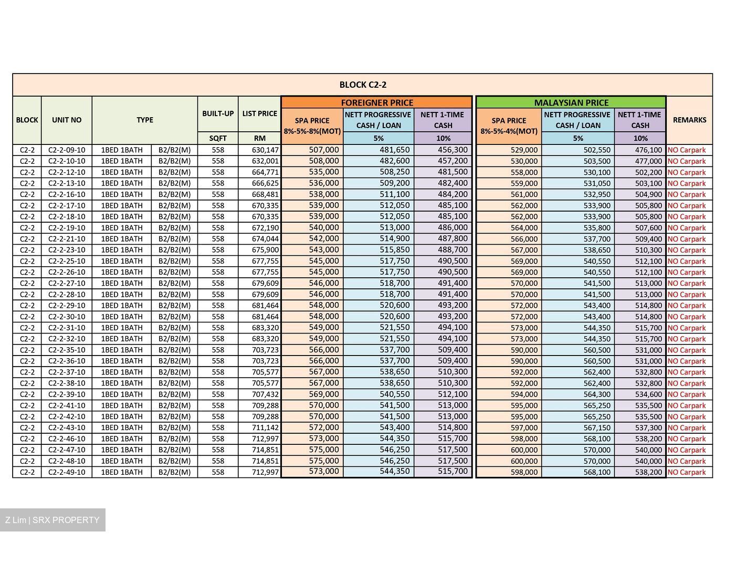Click list price 666,625
Image resolution: width=756 pixels, height=584 pixels.
(x=265, y=183)
